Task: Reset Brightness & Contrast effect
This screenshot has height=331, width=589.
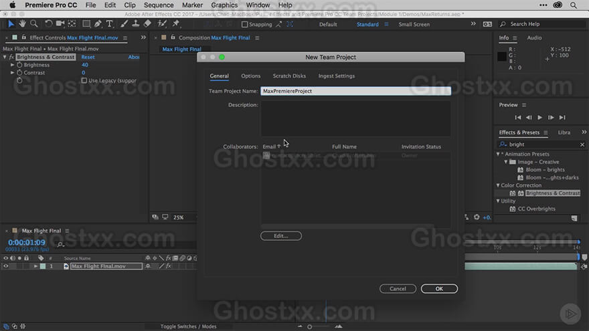Action: click(88, 57)
